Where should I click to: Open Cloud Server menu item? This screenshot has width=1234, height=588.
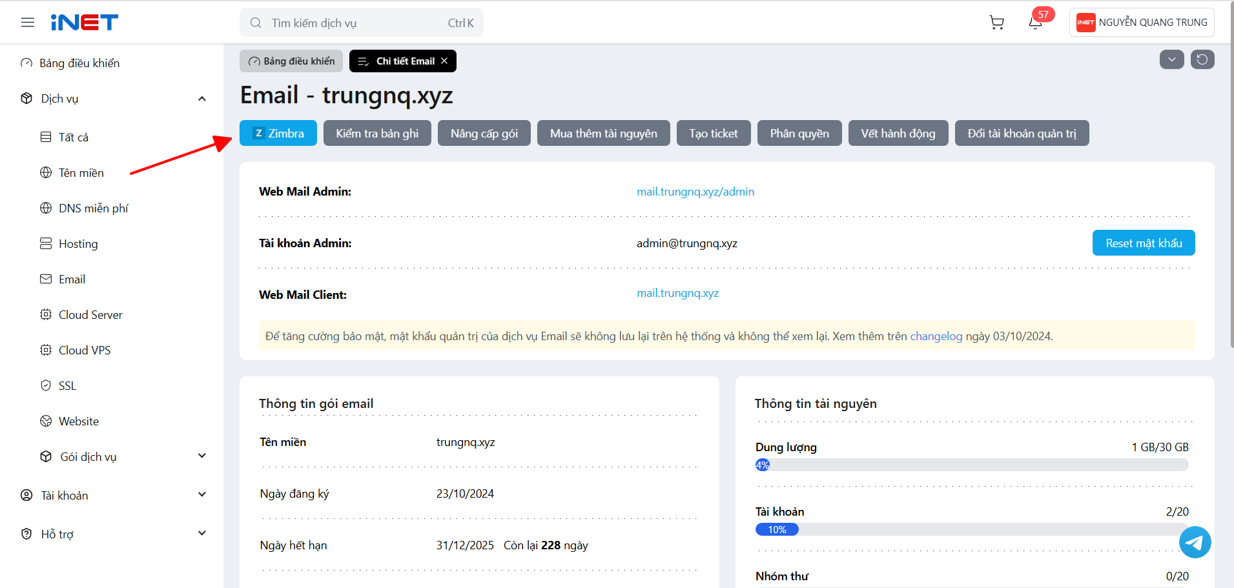pos(90,314)
